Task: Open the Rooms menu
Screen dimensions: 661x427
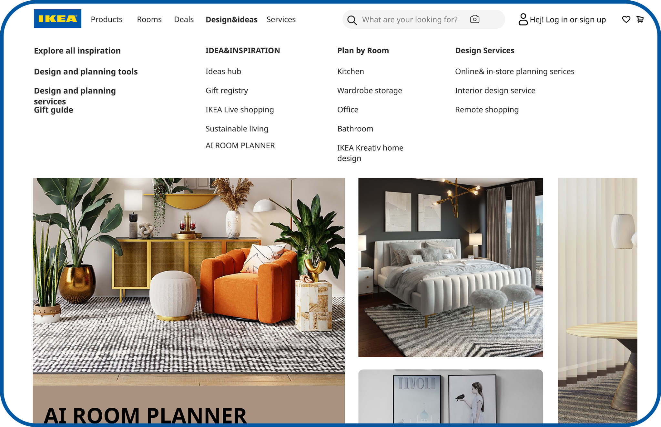Action: (149, 19)
